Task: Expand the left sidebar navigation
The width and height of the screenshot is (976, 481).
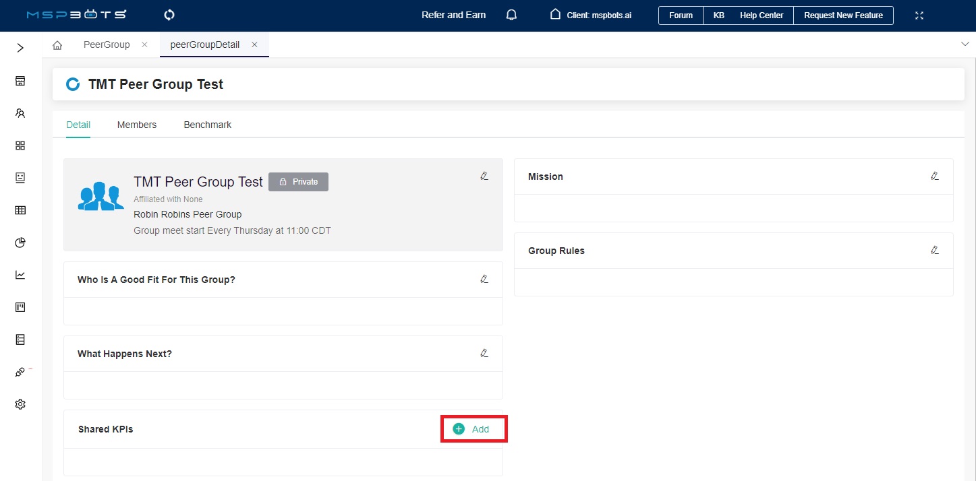Action: click(20, 48)
